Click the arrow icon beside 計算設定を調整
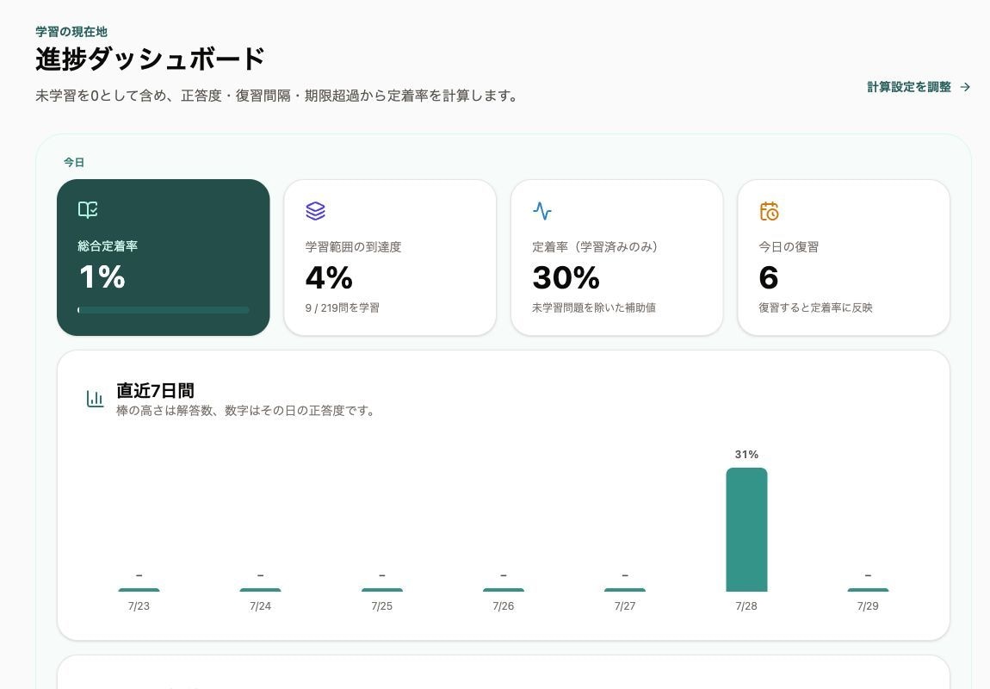 965,87
